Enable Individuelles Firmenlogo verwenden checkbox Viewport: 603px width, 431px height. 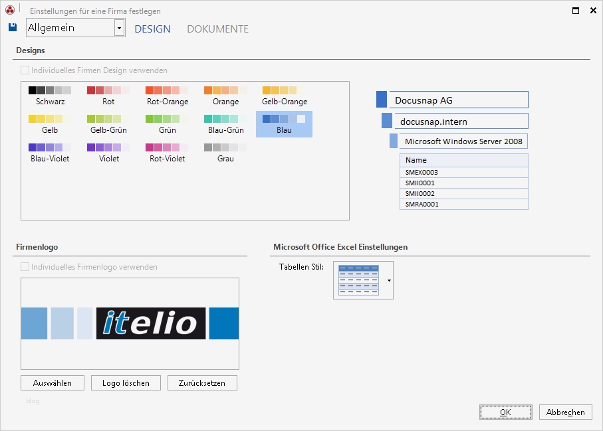(x=25, y=266)
